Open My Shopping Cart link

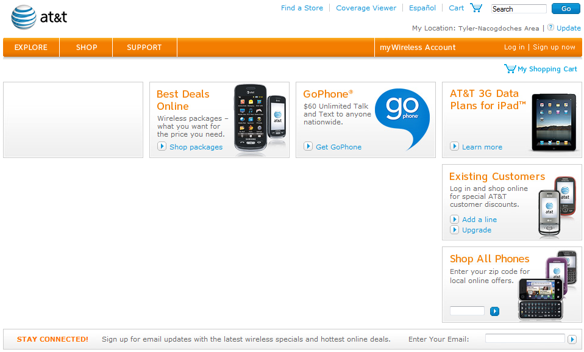(547, 69)
